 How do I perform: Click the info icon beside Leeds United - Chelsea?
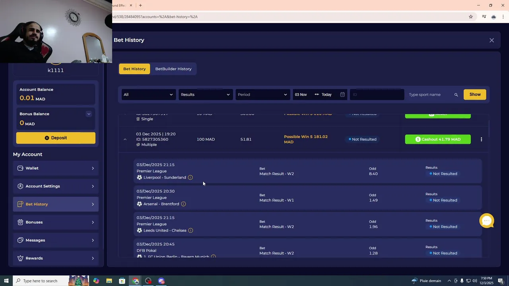190,230
